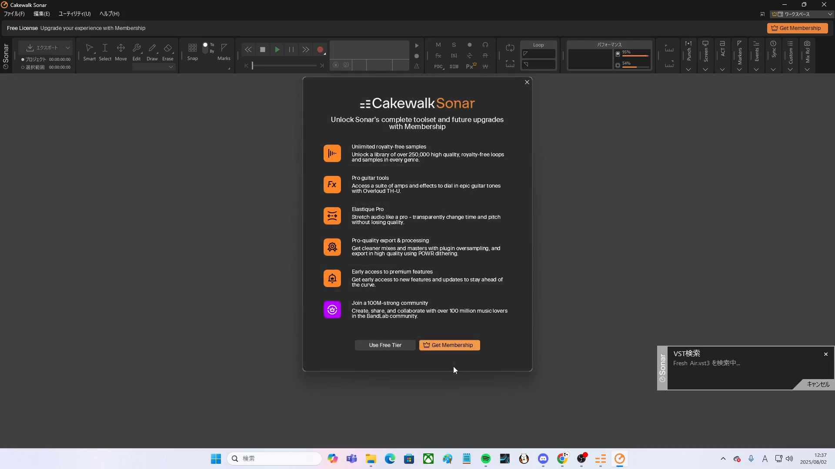This screenshot has width=835, height=469.
Task: Click the 54% performance meter
Action: click(633, 65)
